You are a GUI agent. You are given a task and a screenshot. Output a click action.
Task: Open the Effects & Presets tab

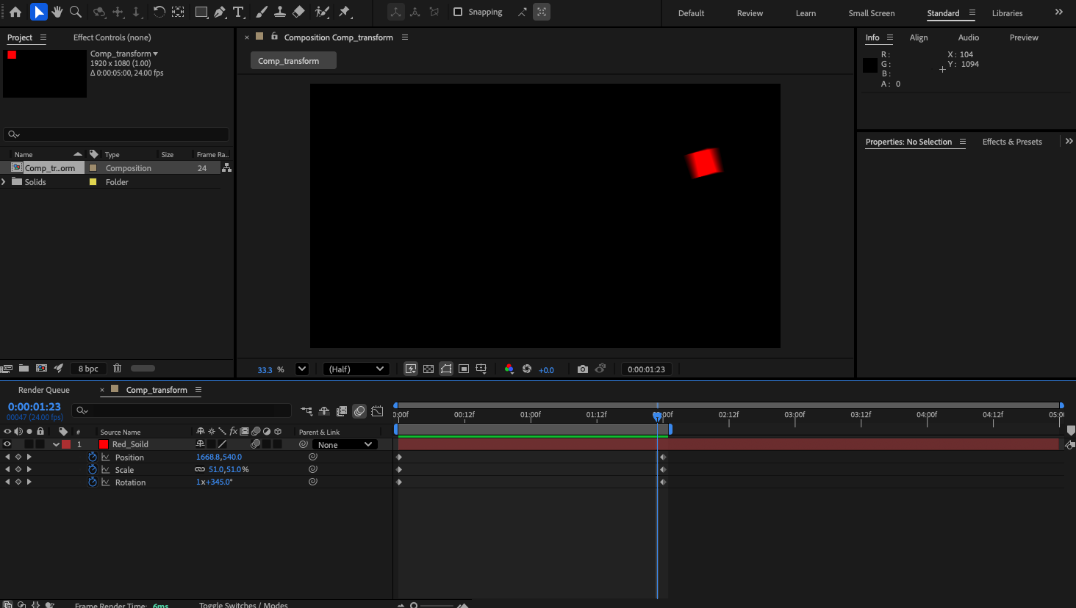(x=1012, y=142)
